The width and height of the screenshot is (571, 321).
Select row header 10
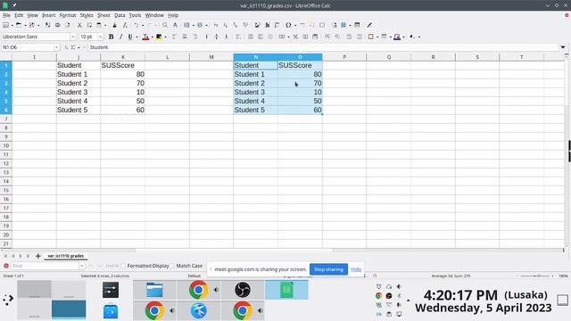[x=6, y=145]
